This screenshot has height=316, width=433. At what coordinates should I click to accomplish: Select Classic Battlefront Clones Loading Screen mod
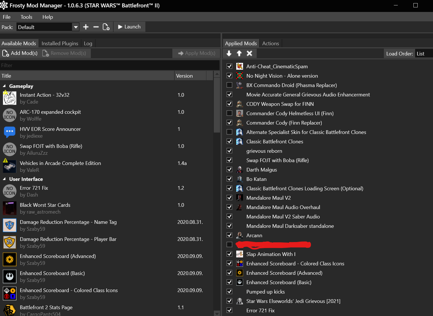click(x=305, y=188)
